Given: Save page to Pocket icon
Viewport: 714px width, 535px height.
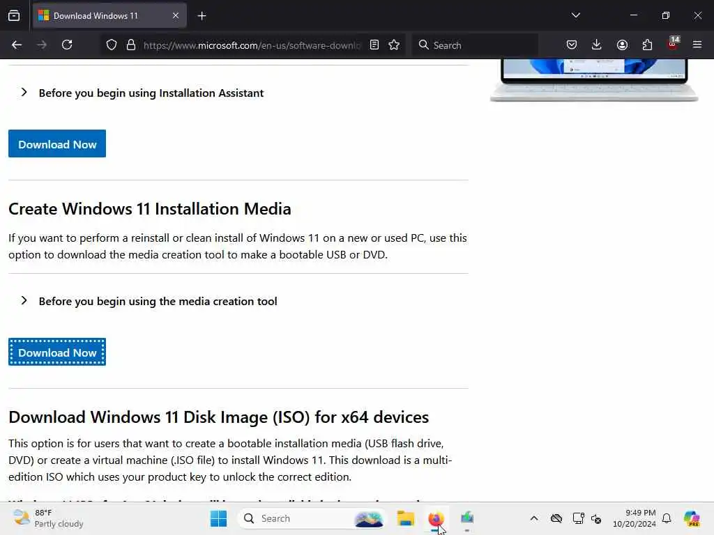Looking at the screenshot, I should pos(572,45).
